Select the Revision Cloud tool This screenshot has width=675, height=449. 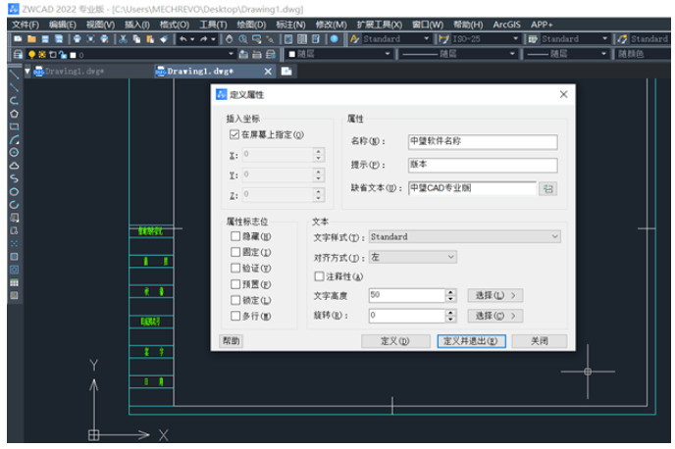[14, 166]
